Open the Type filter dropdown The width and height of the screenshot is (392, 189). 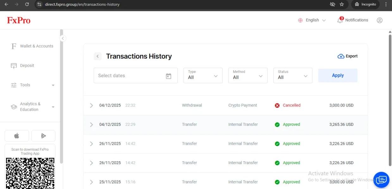pos(203,76)
